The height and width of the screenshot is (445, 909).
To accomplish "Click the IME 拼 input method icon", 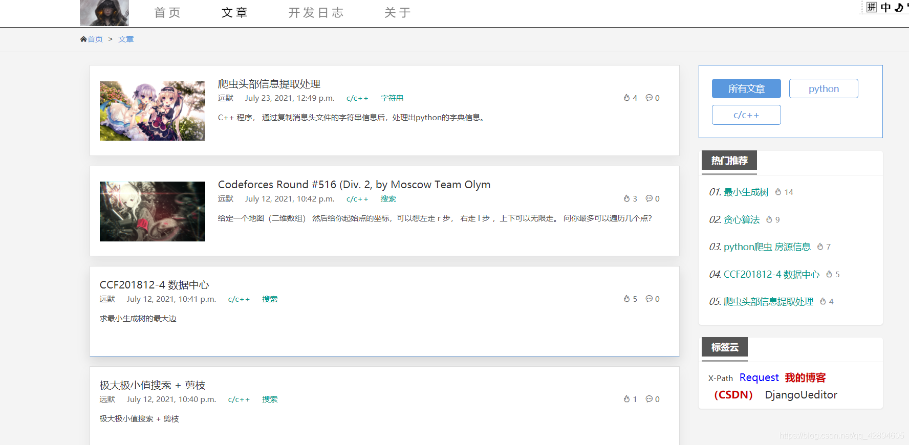I will [x=872, y=7].
